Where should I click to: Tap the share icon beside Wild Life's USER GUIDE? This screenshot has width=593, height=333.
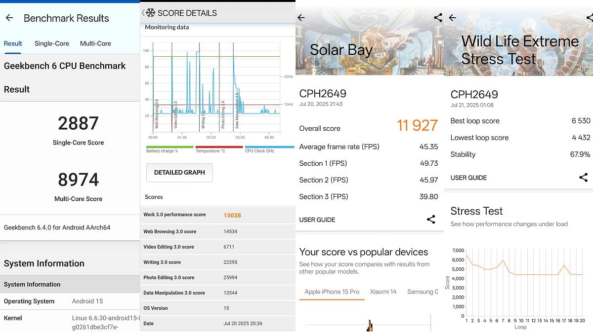pyautogui.click(x=584, y=178)
